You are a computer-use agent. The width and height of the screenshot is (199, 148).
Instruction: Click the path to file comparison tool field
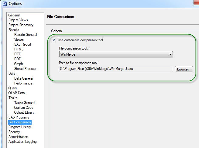116,69
